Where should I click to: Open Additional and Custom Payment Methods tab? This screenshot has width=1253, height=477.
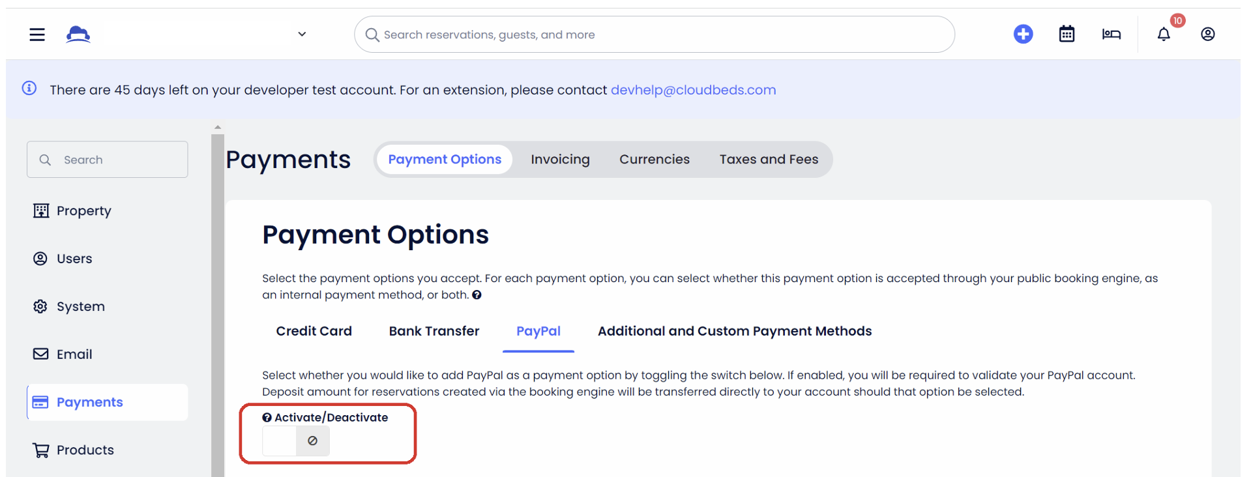click(x=734, y=331)
